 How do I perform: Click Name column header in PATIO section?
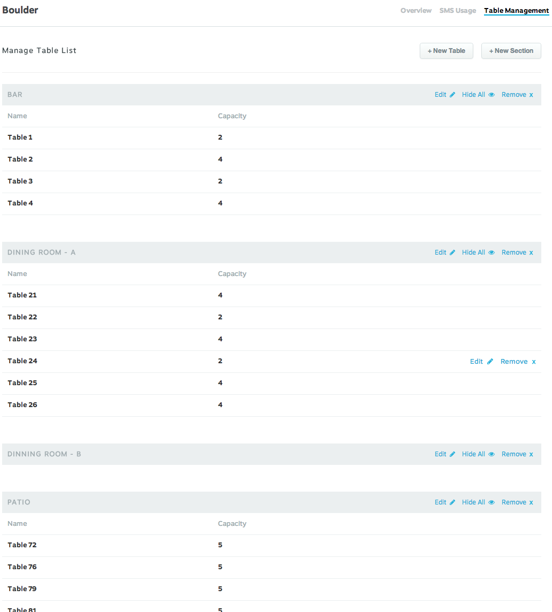click(17, 523)
